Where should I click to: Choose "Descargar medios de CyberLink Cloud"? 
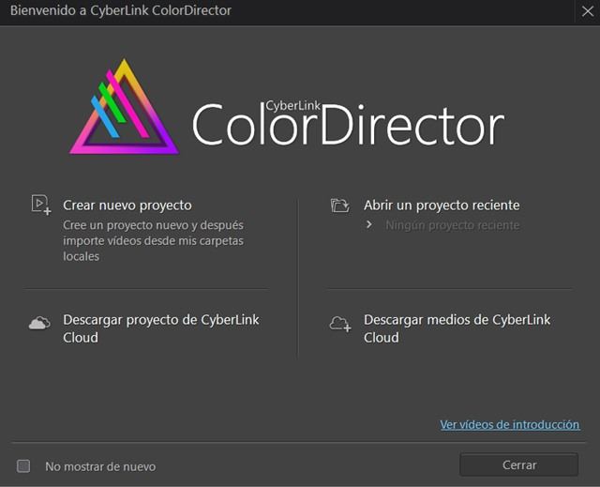pos(457,328)
